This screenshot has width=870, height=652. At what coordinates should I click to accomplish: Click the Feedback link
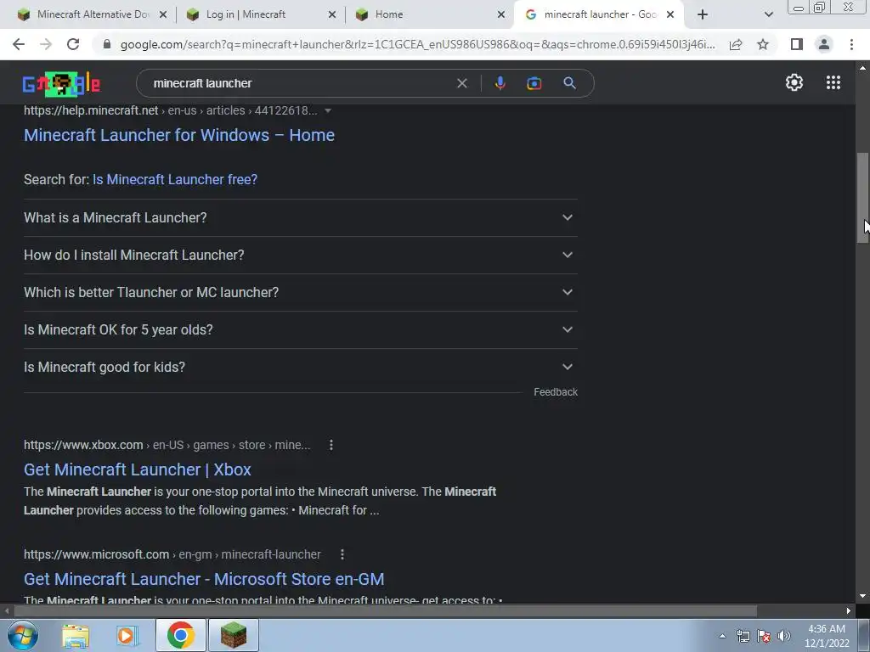pos(556,392)
